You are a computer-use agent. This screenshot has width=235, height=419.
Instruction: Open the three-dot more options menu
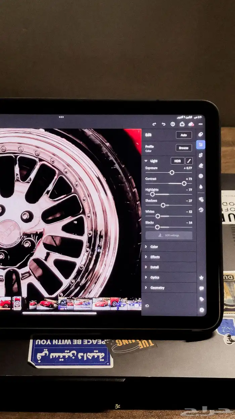tap(201, 124)
